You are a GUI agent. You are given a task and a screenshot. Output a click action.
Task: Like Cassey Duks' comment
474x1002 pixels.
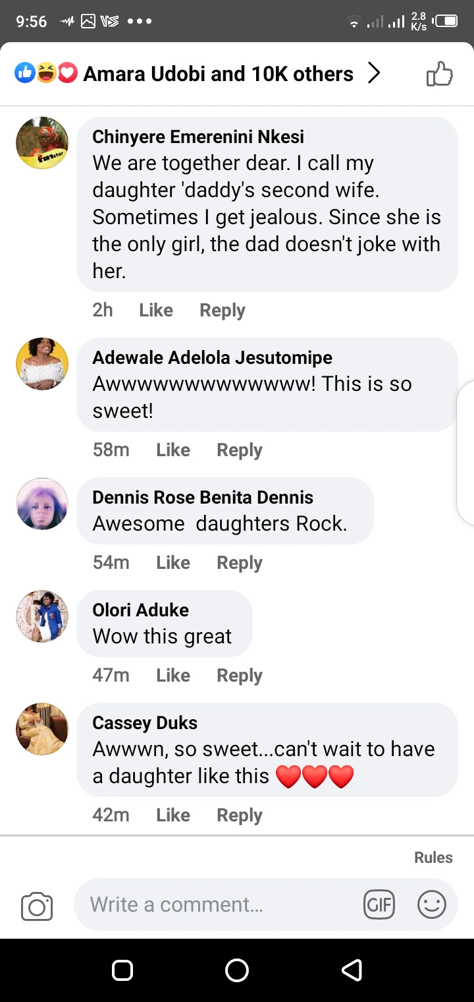click(x=173, y=815)
